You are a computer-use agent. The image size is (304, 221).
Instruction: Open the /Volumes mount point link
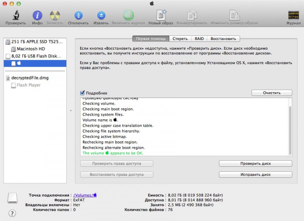point(85,195)
